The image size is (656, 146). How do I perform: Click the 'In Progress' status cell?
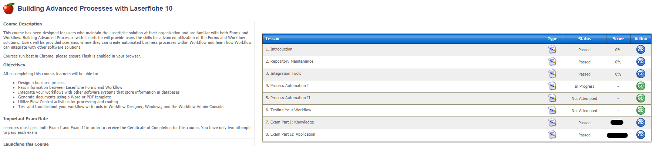point(584,86)
